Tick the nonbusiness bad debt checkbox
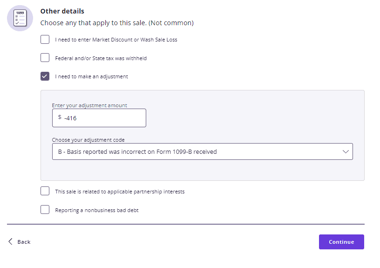The height and width of the screenshot is (268, 380). pos(45,210)
